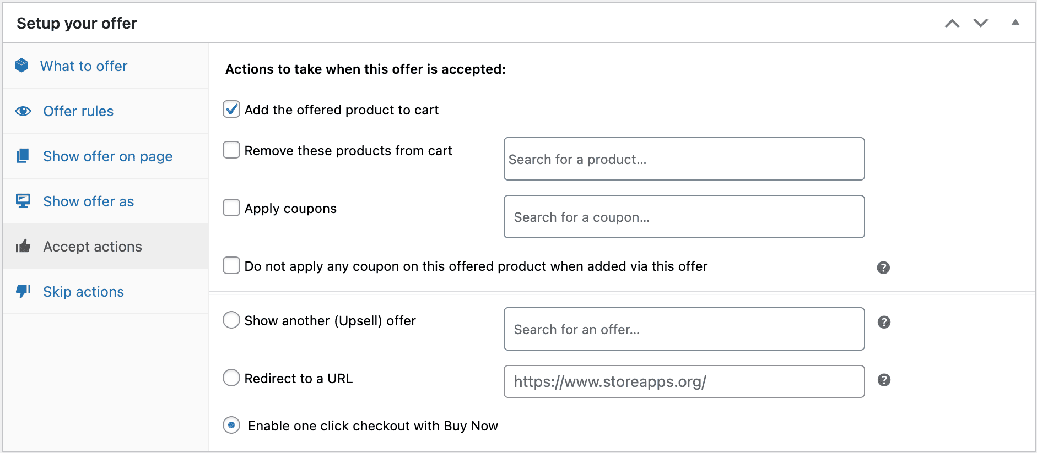Open the Skip actions tab
This screenshot has width=1037, height=453.
coord(83,292)
